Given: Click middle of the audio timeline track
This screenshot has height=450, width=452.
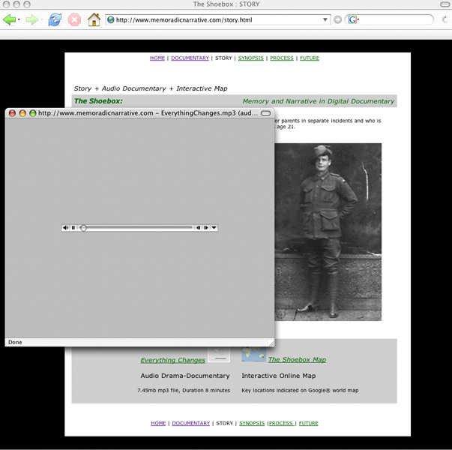Looking at the screenshot, I should 136,228.
